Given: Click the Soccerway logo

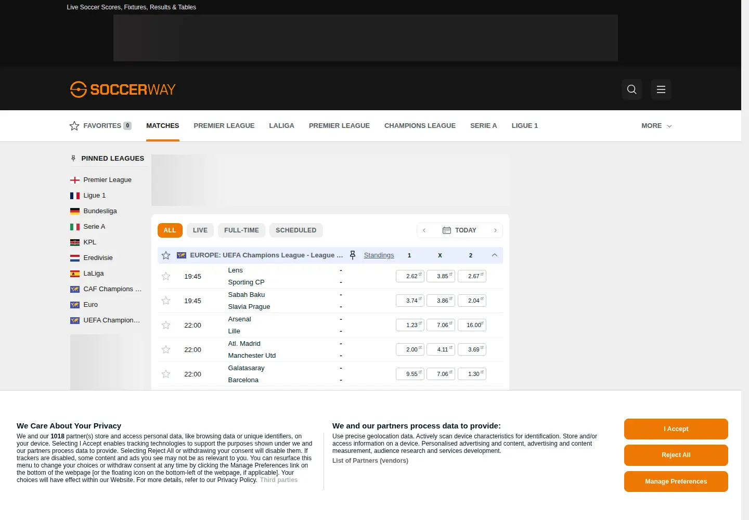Looking at the screenshot, I should [x=123, y=89].
